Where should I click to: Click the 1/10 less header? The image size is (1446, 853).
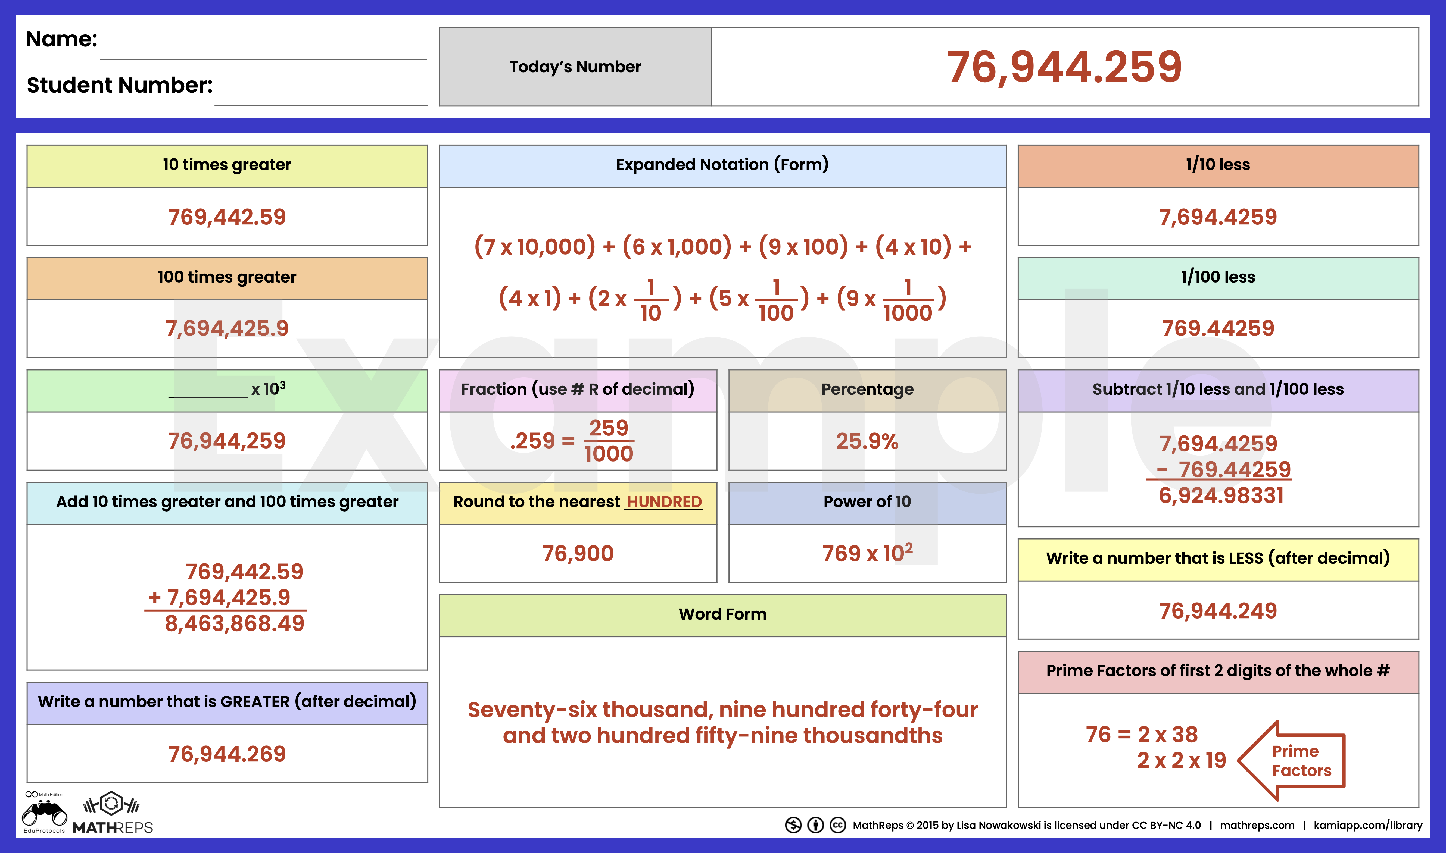click(x=1218, y=165)
